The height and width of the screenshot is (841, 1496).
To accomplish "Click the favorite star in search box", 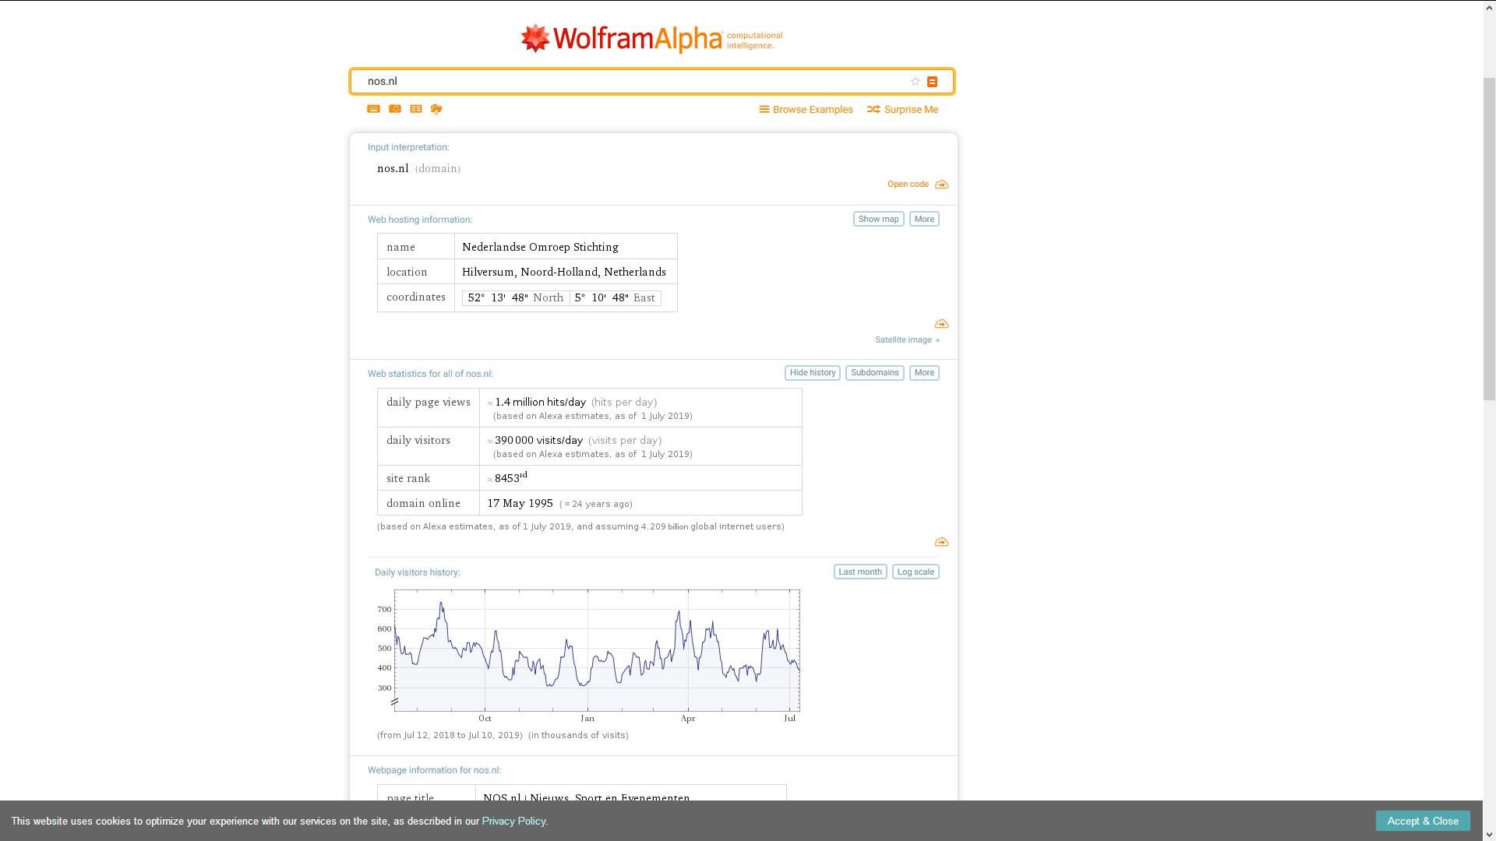I will (x=916, y=82).
